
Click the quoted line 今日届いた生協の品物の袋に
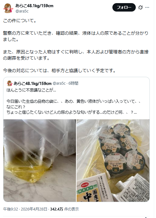[73, 101]
